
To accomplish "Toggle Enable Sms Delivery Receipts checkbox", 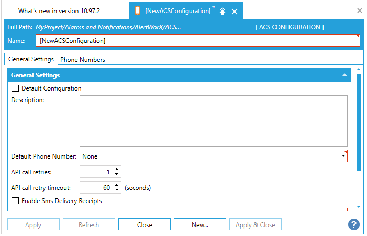I will click(15, 201).
